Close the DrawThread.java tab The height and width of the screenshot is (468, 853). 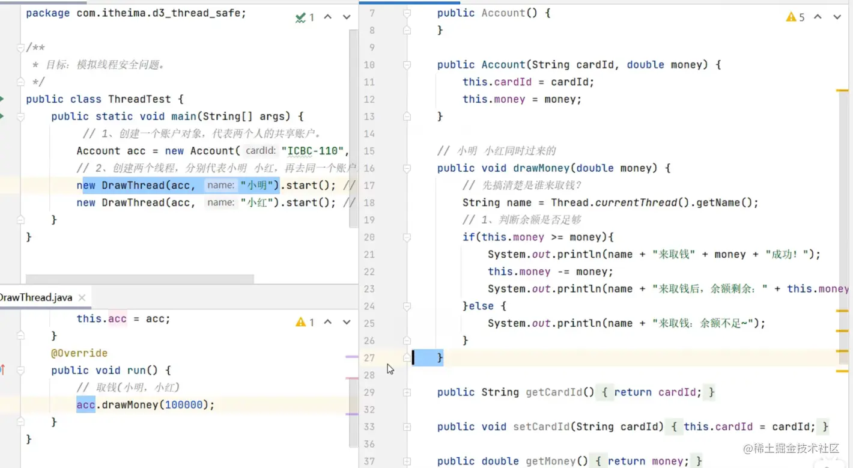point(82,297)
